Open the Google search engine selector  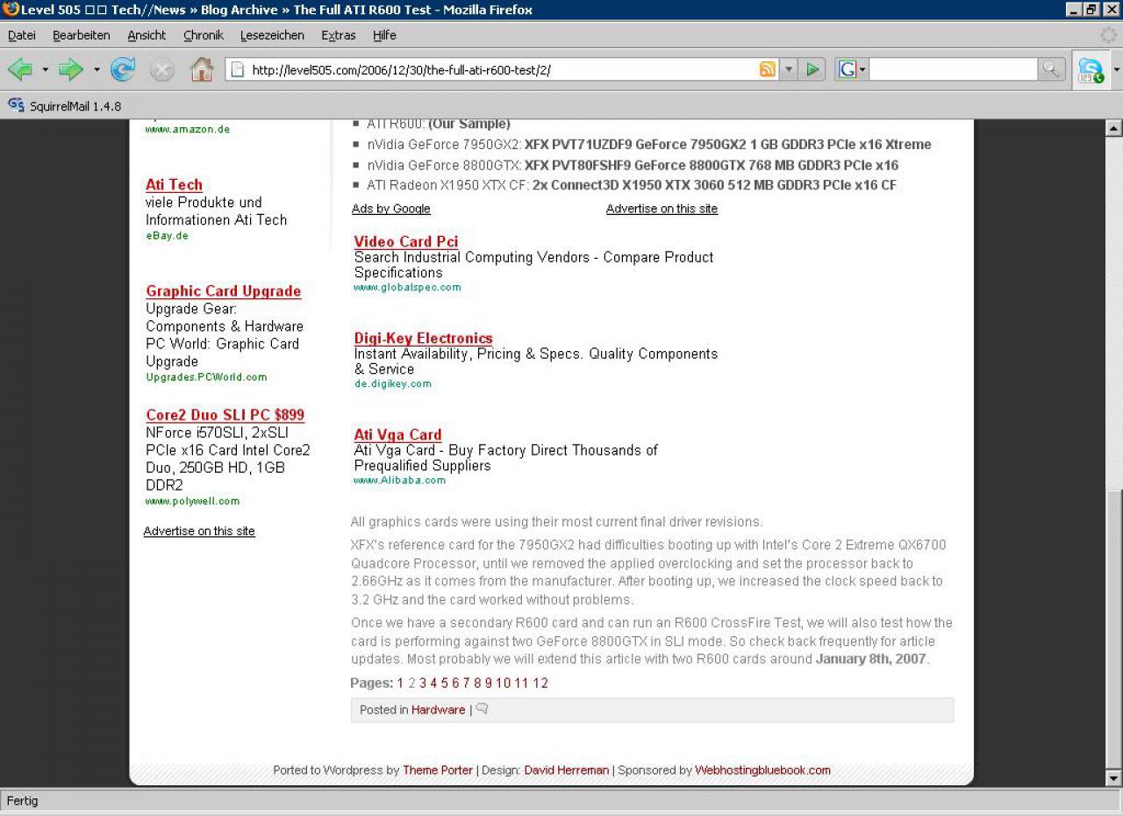(x=851, y=69)
